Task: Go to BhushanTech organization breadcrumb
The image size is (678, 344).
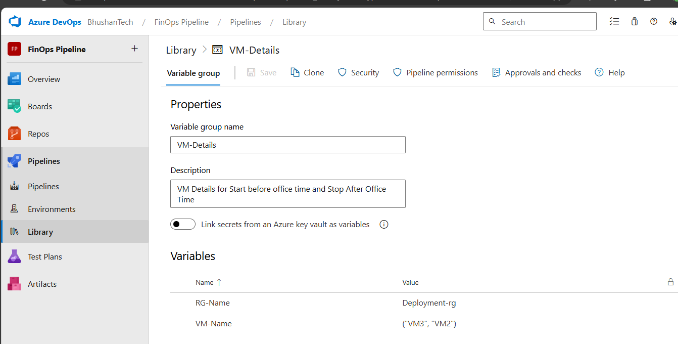Action: point(110,22)
